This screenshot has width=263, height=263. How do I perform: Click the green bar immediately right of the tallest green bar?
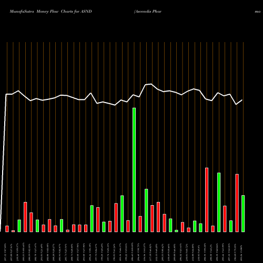click(x=146, y=210)
